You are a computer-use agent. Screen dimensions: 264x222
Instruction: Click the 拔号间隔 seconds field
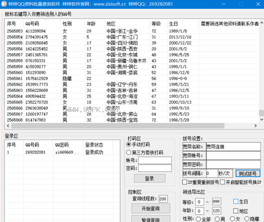[x=212, y=173]
